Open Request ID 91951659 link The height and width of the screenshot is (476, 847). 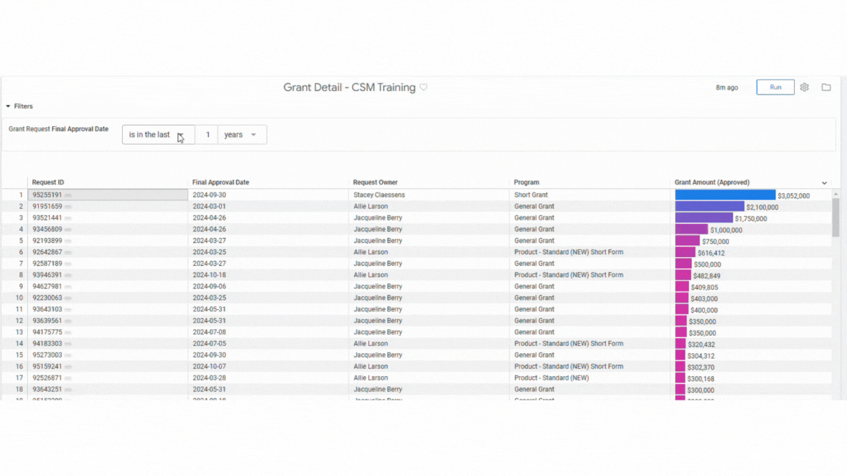point(47,206)
